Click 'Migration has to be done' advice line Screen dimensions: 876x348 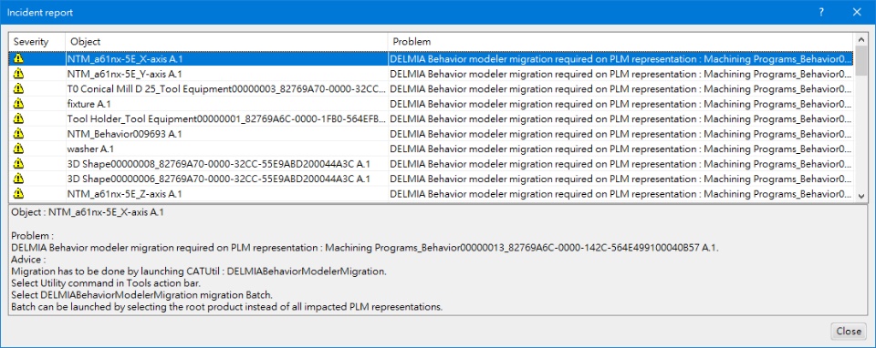pyautogui.click(x=200, y=271)
